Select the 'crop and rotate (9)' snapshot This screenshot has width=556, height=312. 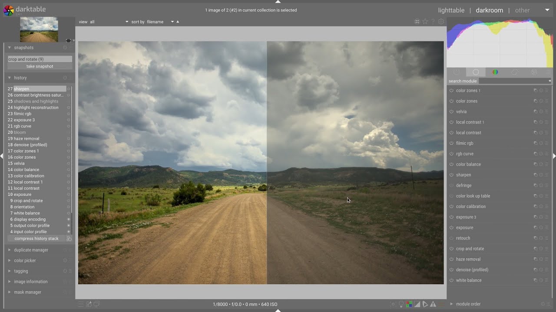tap(40, 59)
